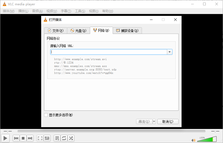Click elapsed time label left of seek bar
Viewport: 223px width, 143px height.
click(8, 131)
